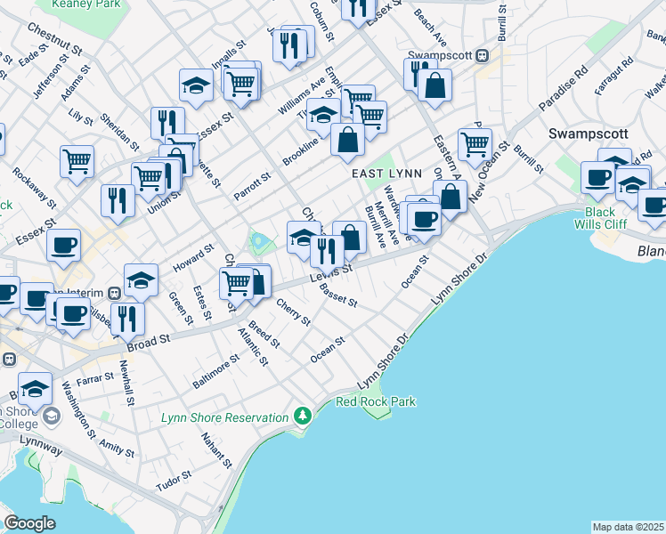Open the Google logo link
The height and width of the screenshot is (534, 666).
29,523
